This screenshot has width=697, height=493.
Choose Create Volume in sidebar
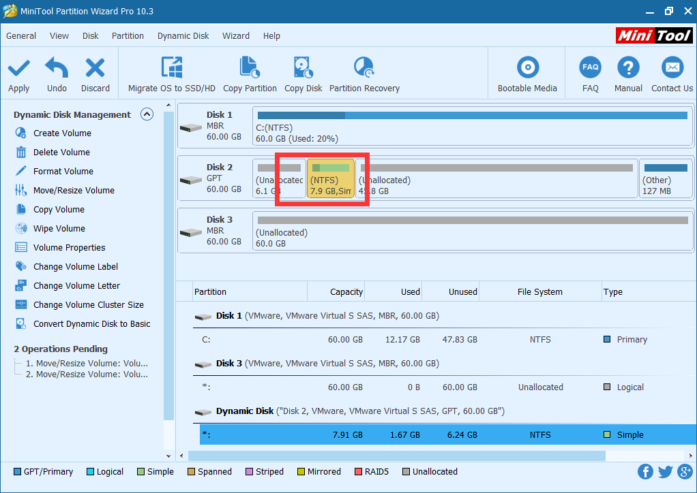point(62,133)
